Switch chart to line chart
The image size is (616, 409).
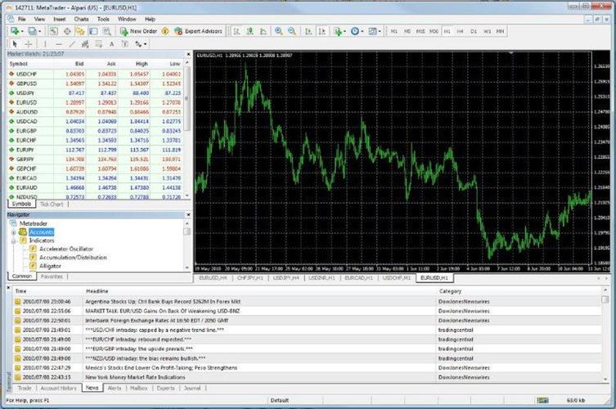(x=263, y=31)
